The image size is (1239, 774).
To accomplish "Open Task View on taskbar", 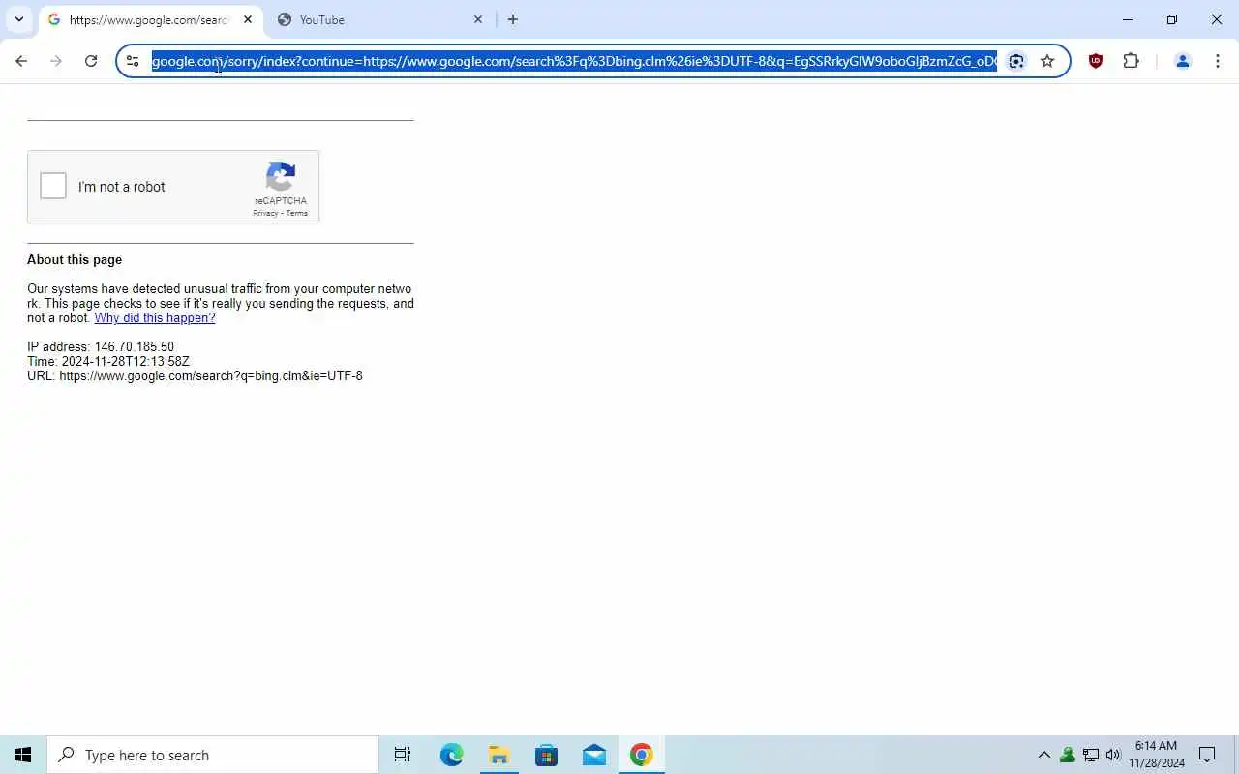I will pyautogui.click(x=403, y=755).
